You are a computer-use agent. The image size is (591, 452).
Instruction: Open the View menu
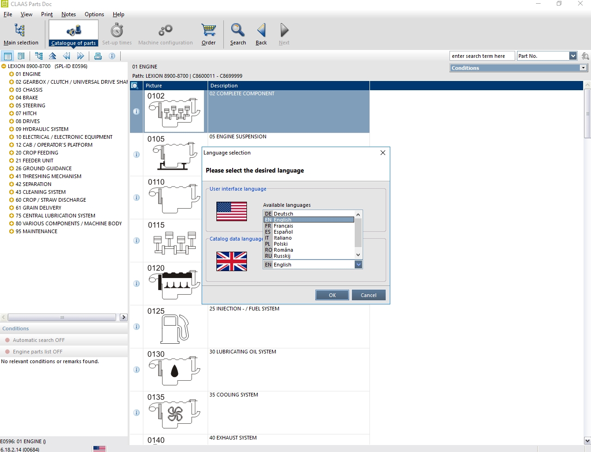click(26, 14)
